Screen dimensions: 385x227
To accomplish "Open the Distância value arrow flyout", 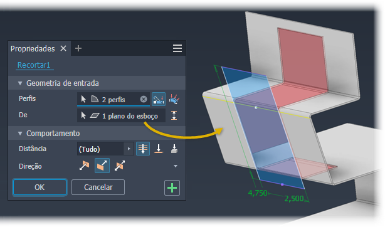I will [x=129, y=149].
